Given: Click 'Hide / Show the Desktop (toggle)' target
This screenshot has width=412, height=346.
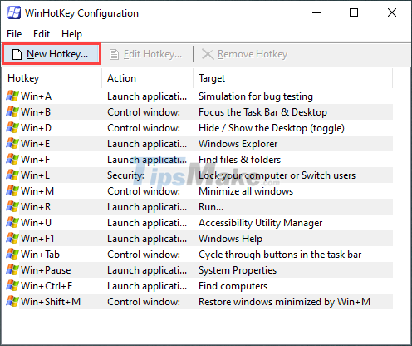Looking at the screenshot, I should tap(272, 128).
